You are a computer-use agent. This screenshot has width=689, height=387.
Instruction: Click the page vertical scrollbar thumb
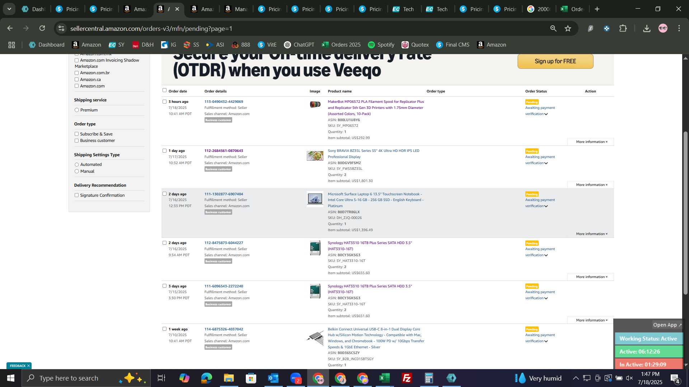[685, 213]
